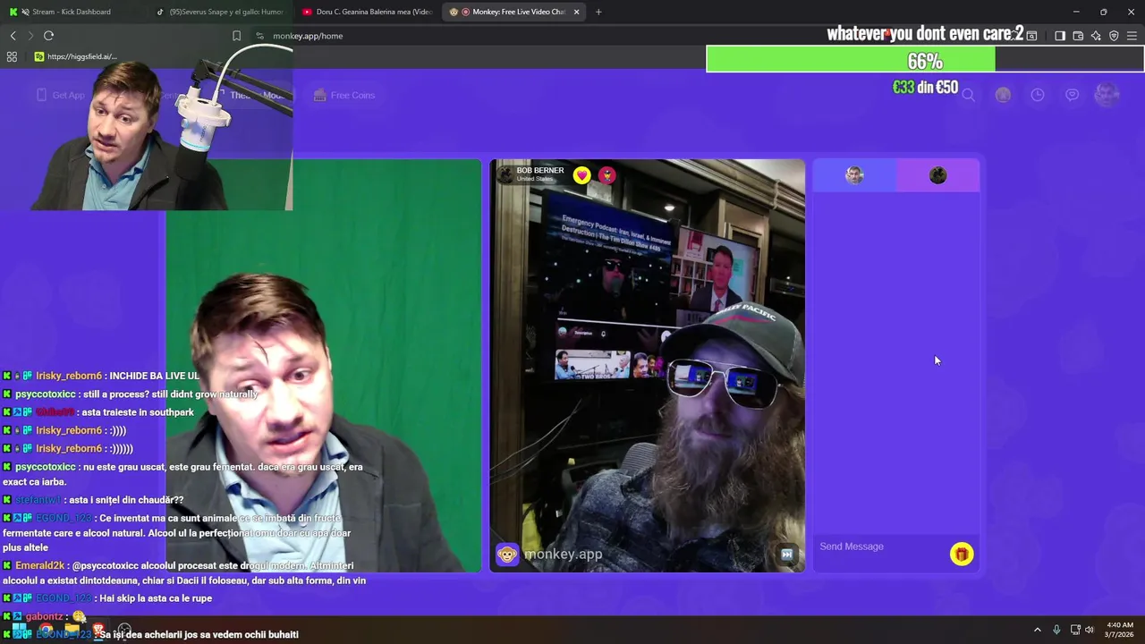Reload the monkey.app page
Image resolution: width=1145 pixels, height=644 pixels.
coord(48,36)
